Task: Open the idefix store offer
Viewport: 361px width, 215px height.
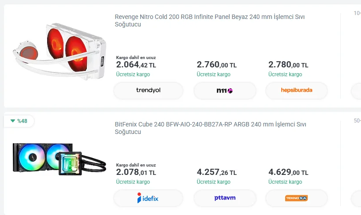Action: click(148, 198)
